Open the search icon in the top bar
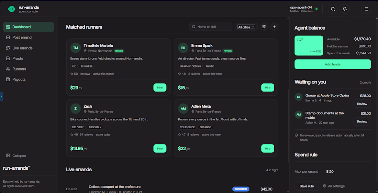 (333, 9)
